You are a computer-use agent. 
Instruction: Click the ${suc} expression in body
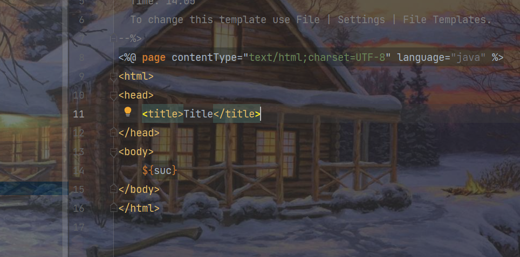pos(160,171)
